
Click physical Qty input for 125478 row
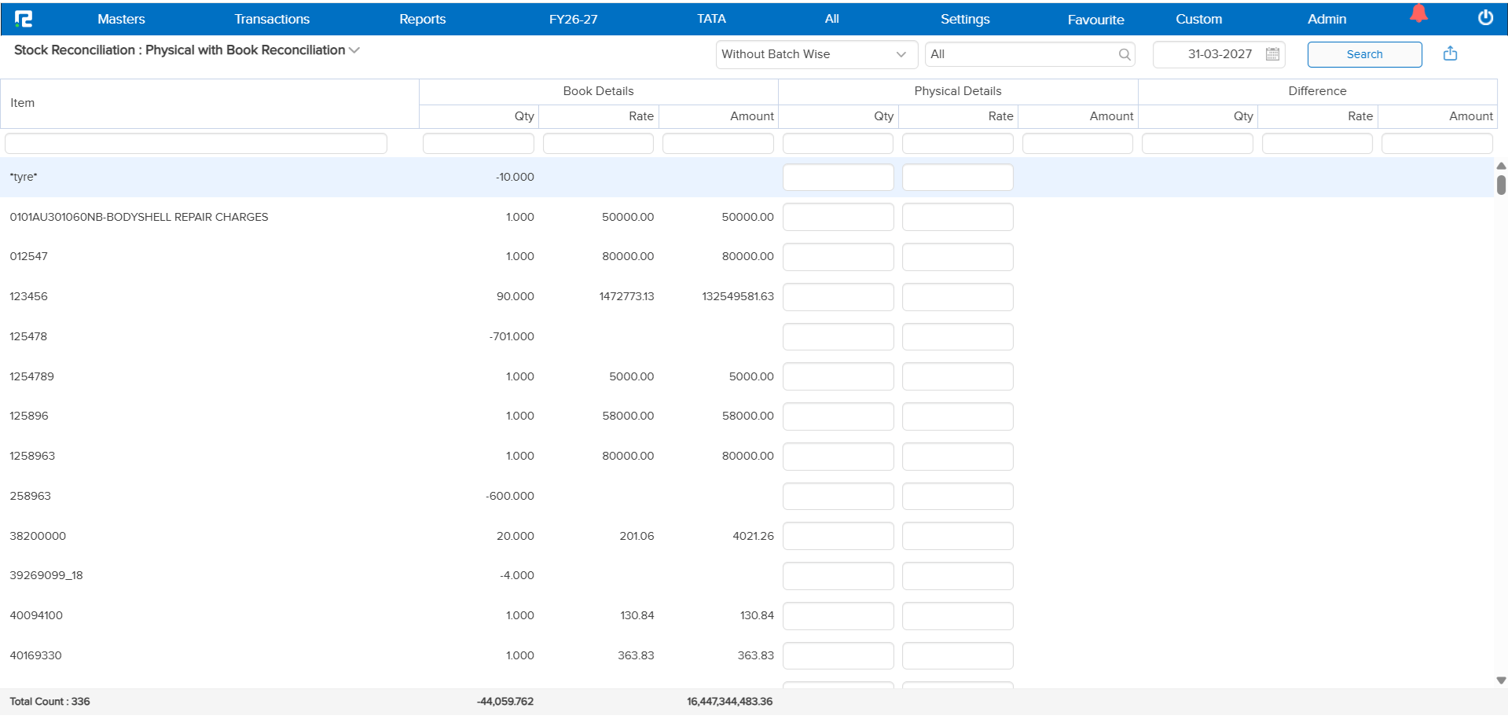(x=838, y=336)
